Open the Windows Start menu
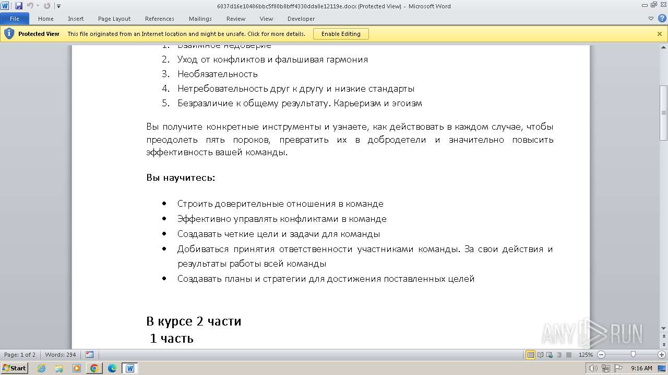Screen dimensions: 668x375 15,368
